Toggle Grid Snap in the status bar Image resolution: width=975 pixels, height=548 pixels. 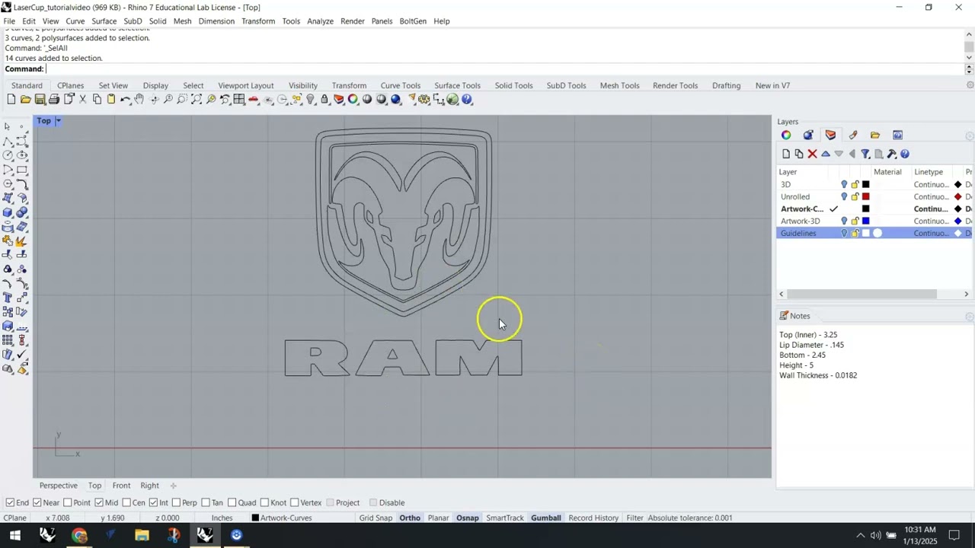coord(376,518)
